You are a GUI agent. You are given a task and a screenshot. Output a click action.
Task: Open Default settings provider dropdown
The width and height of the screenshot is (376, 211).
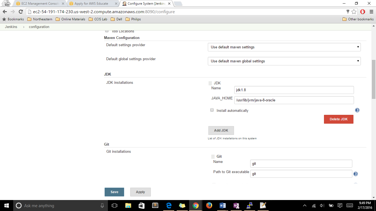pyautogui.click(x=284, y=47)
